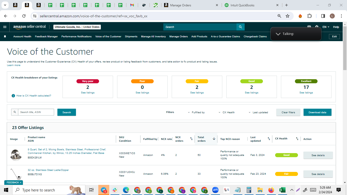The height and width of the screenshot is (195, 347).
Task: Open the fire extension icon in Chrome toolbar
Action: (x=300, y=16)
